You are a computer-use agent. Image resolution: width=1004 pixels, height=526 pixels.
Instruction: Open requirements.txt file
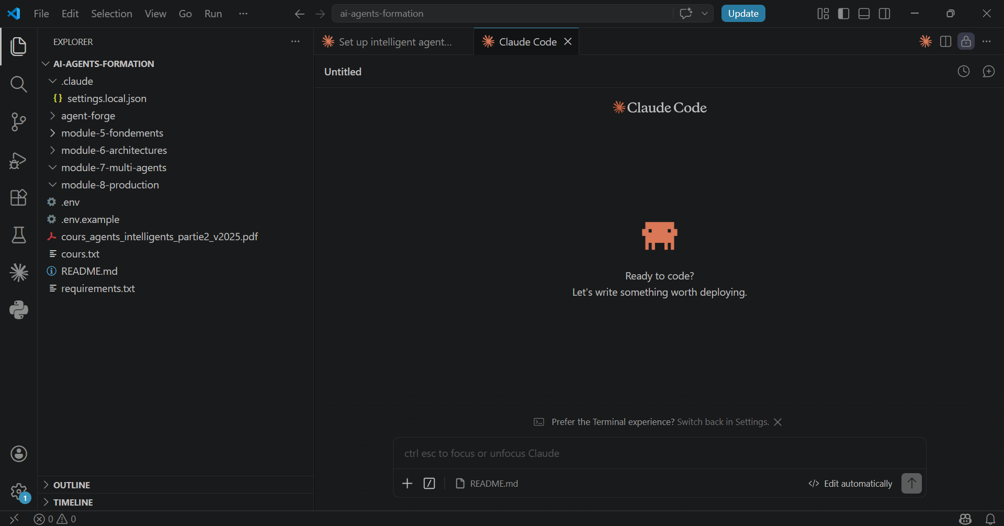click(x=176, y=288)
